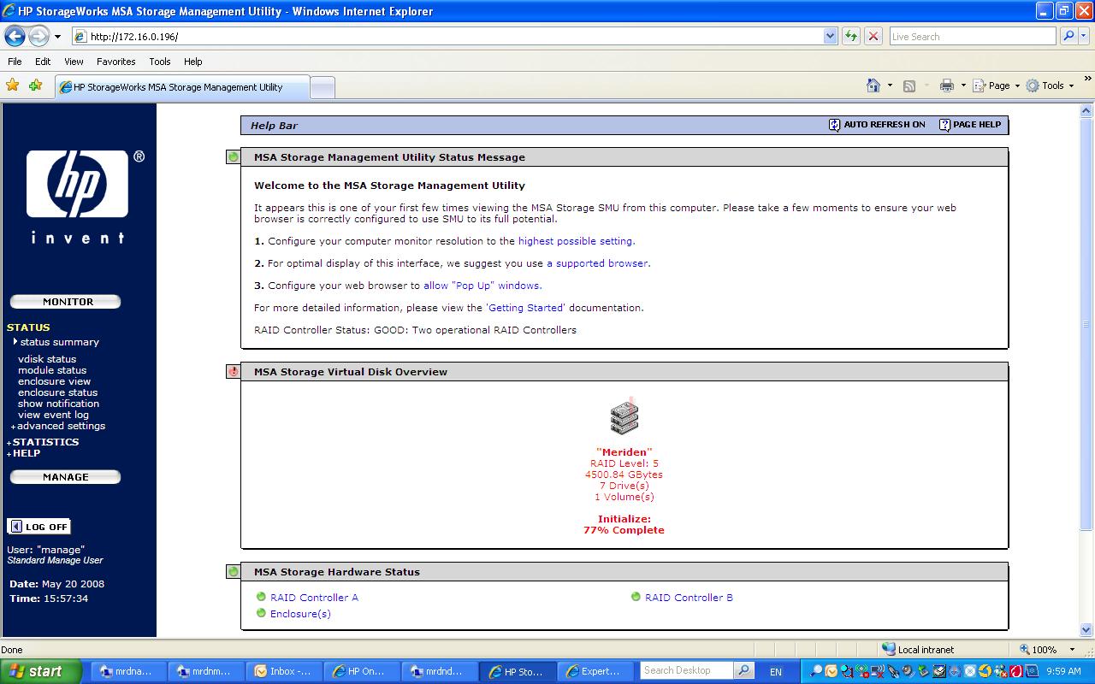This screenshot has height=684, width=1095.
Task: Click the Windows start button
Action: tap(39, 671)
